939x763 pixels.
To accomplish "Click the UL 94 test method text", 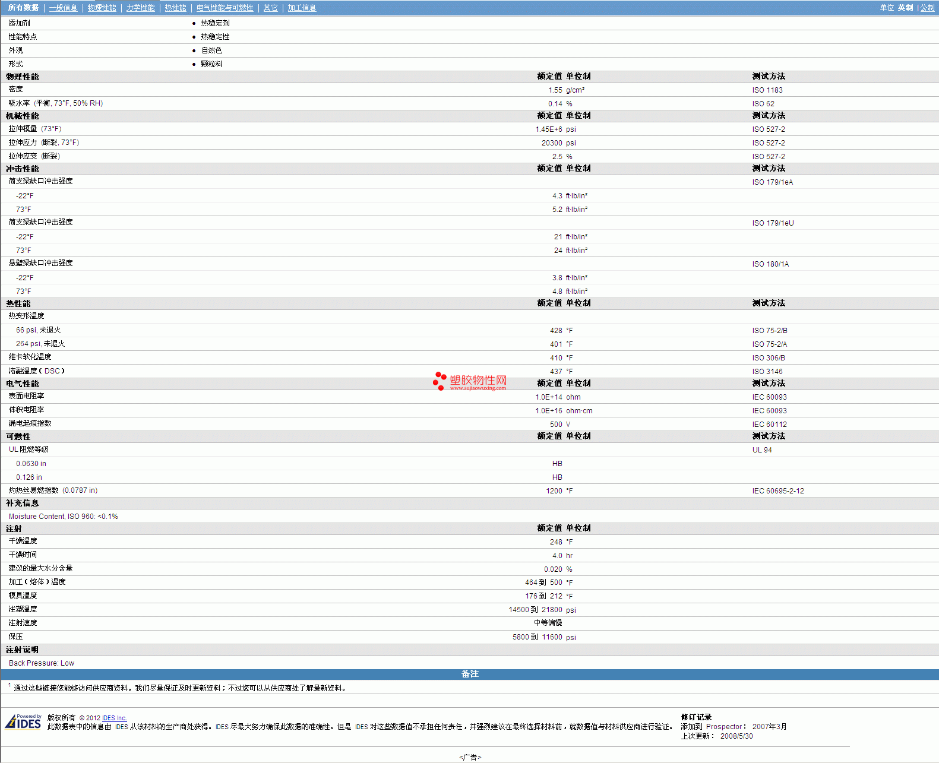I will point(762,450).
